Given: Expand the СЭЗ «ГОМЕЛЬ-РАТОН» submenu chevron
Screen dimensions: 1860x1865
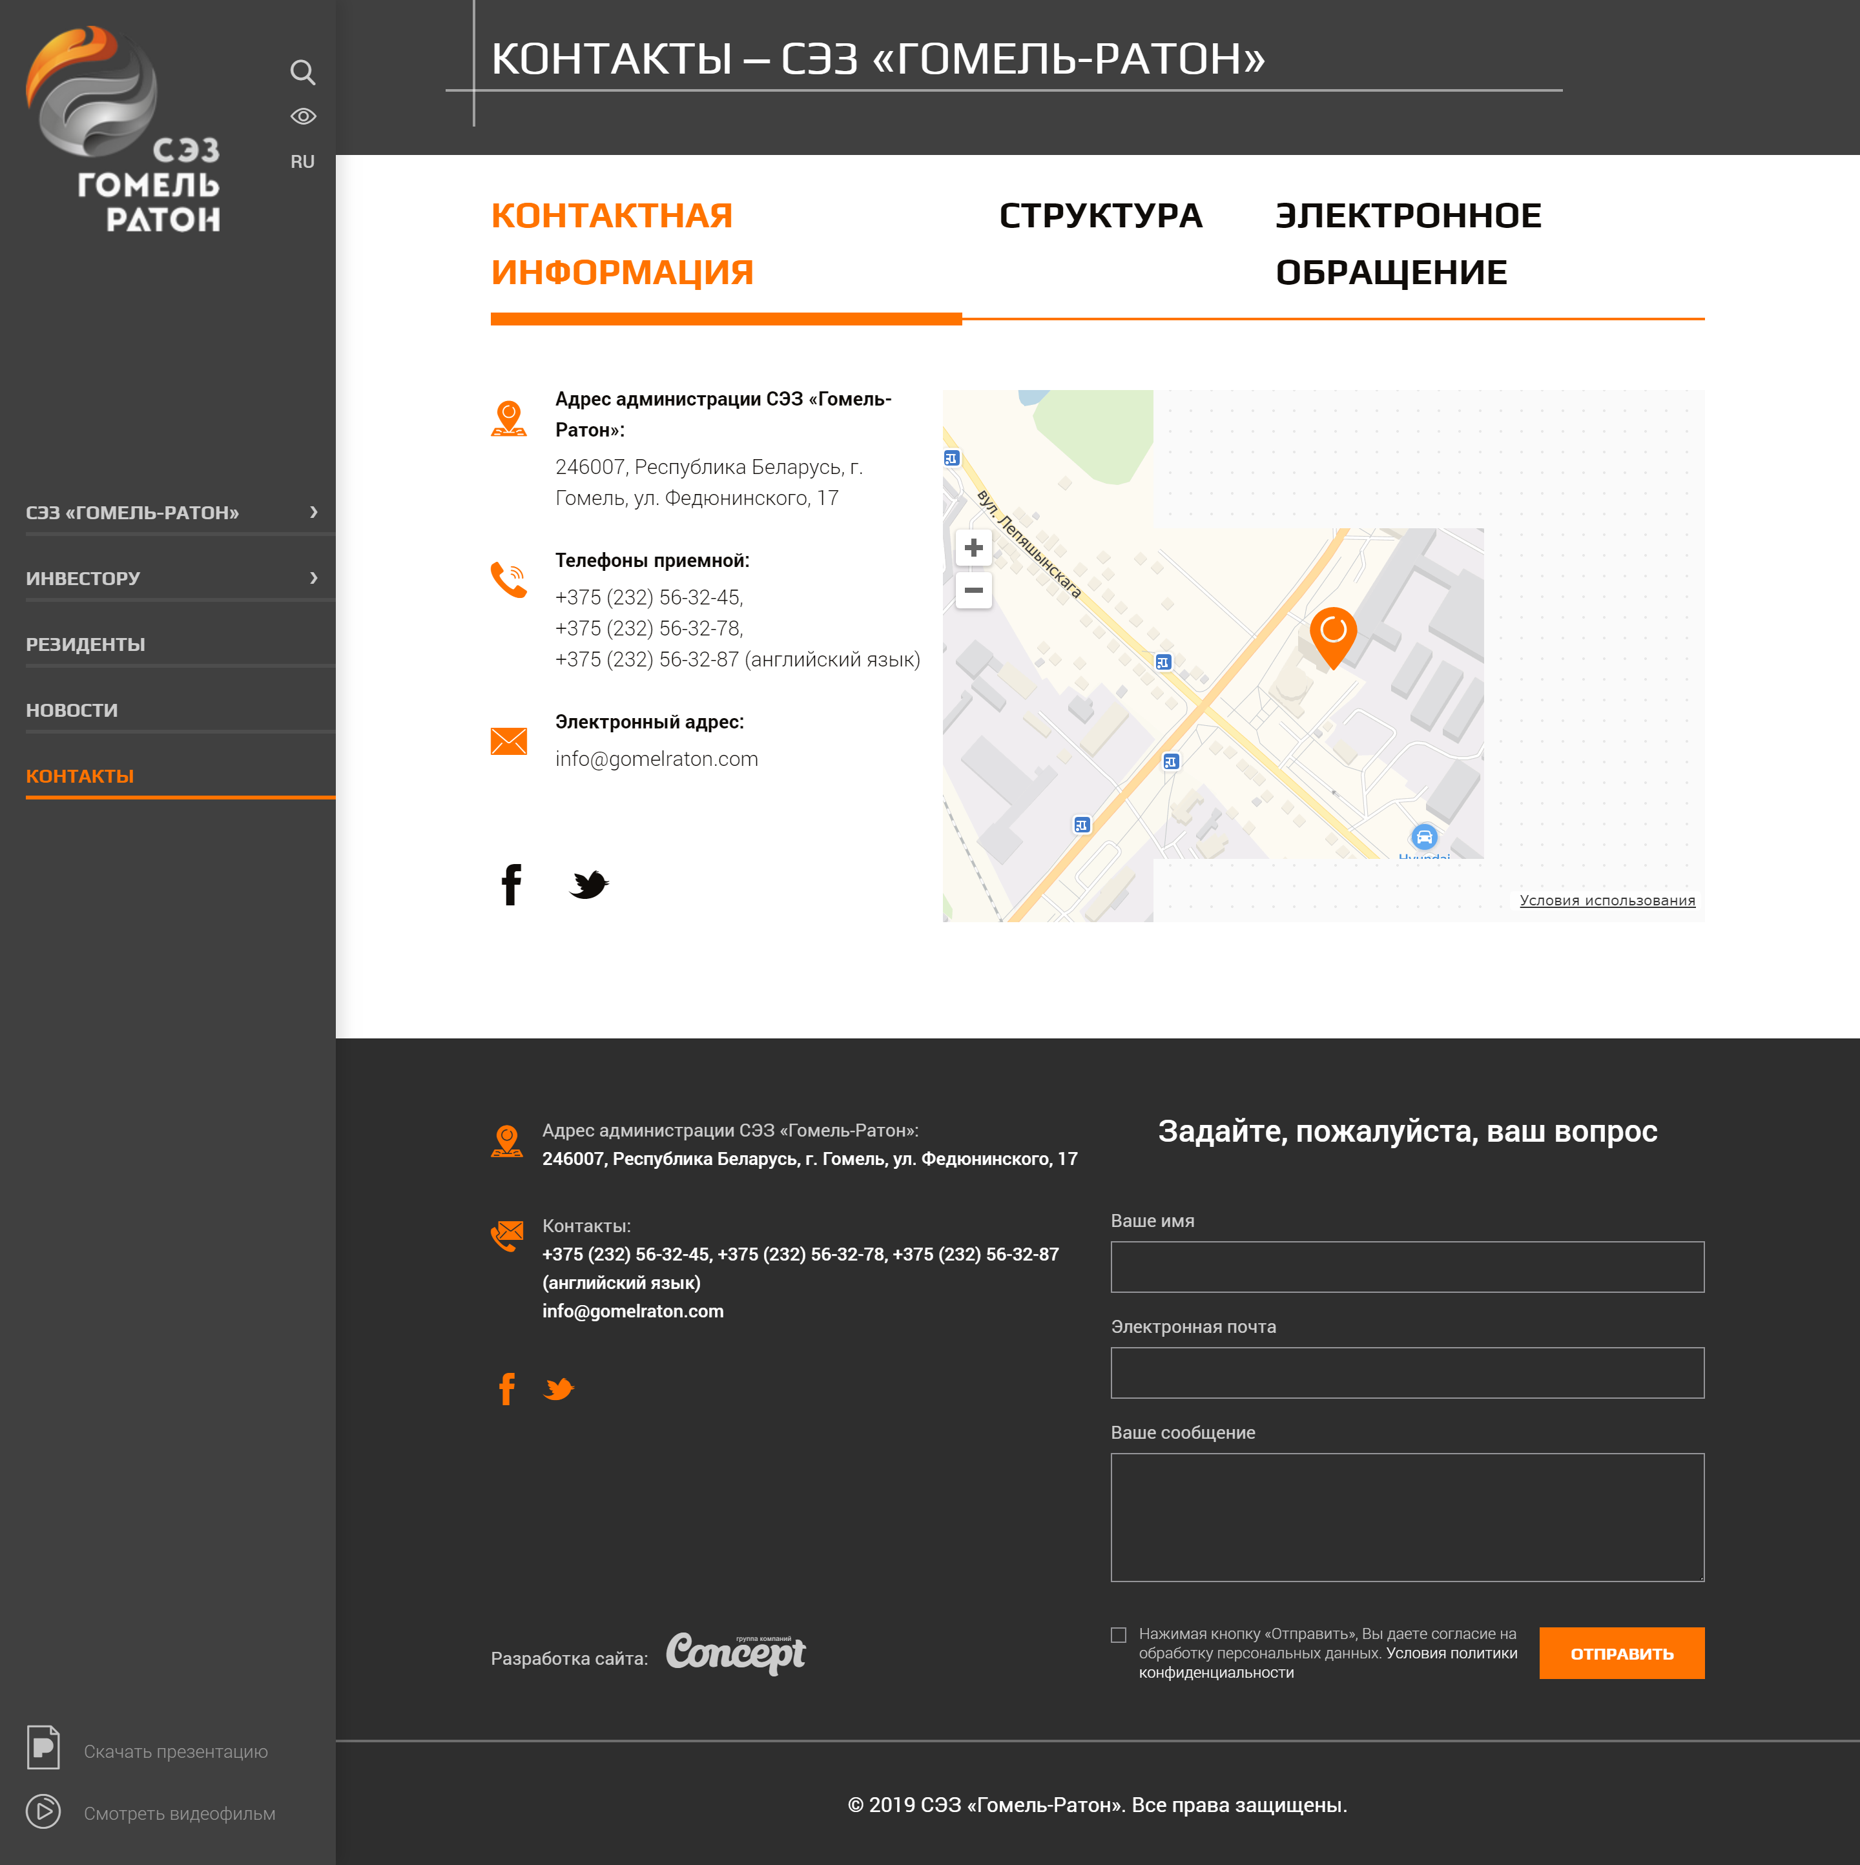Looking at the screenshot, I should [x=314, y=511].
